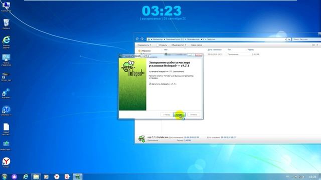The height and width of the screenshot is (180, 321).
Task: Click the installer file icon in details pane
Action: pos(141,139)
